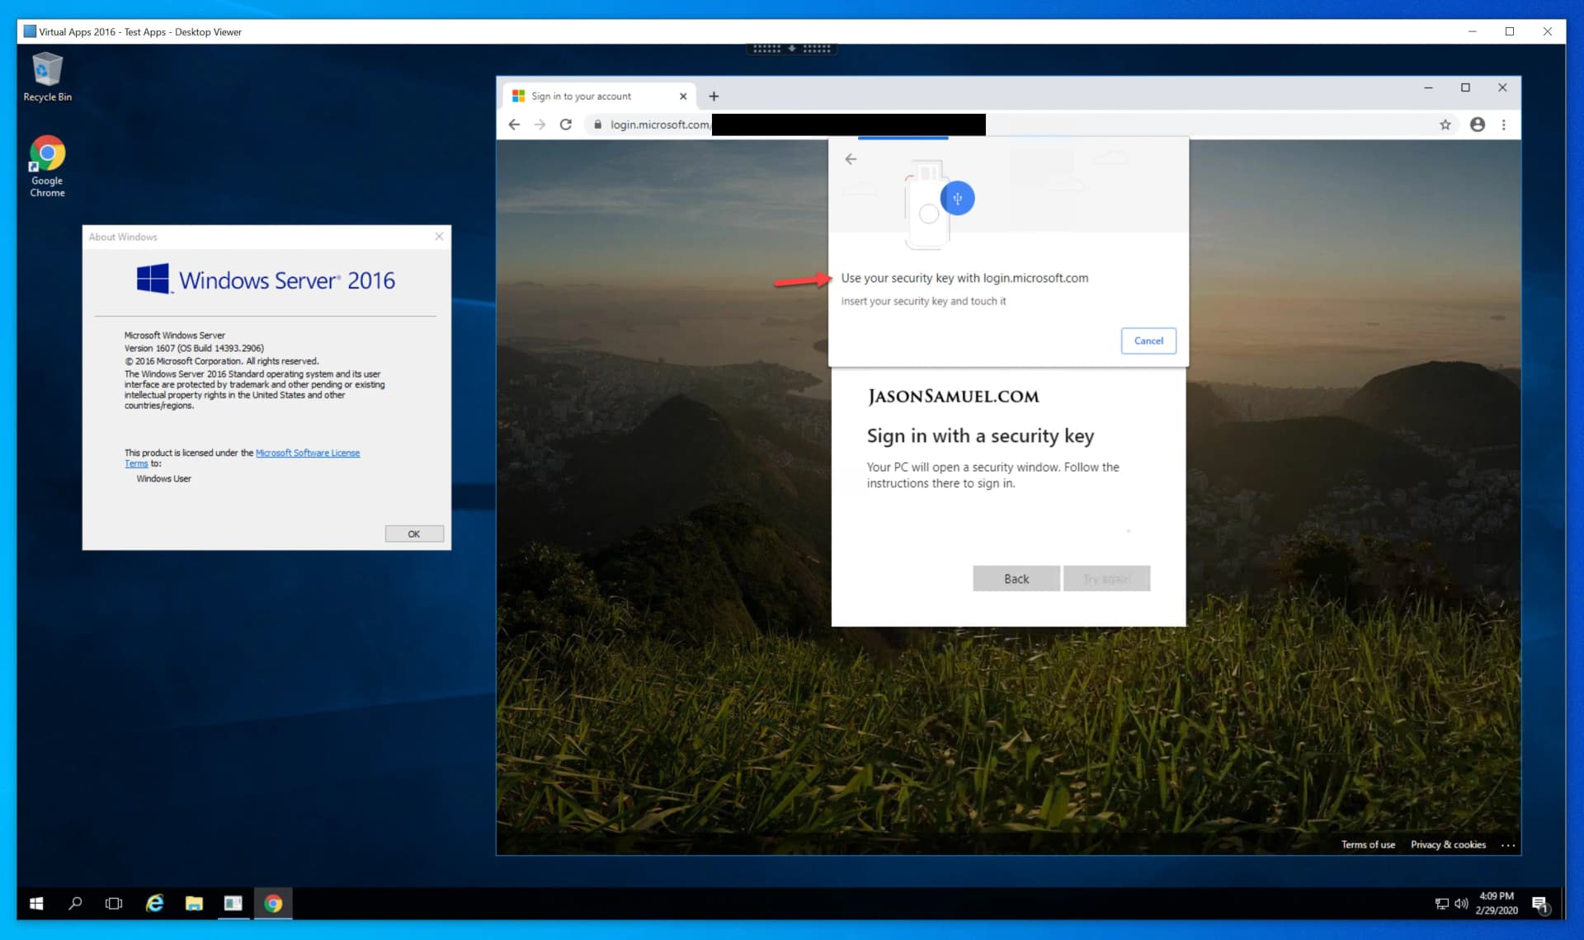Reload the login.microsoft.com page
The width and height of the screenshot is (1584, 940).
click(566, 125)
